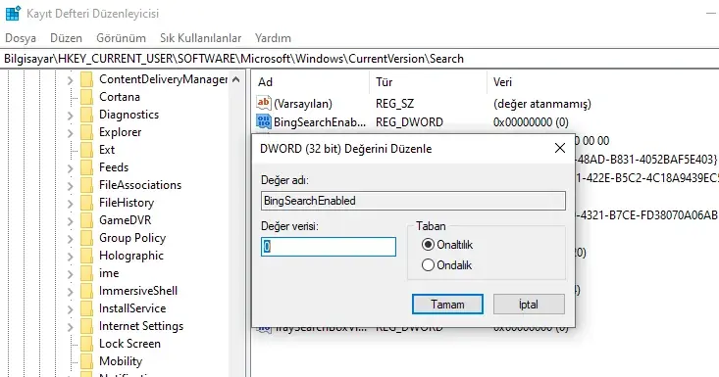Click the ContentDeliveryManager folder icon
Image resolution: width=719 pixels, height=377 pixels.
point(86,79)
